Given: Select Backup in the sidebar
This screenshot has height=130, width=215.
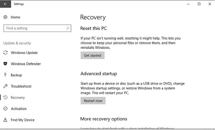Looking at the screenshot, I should [16, 75].
